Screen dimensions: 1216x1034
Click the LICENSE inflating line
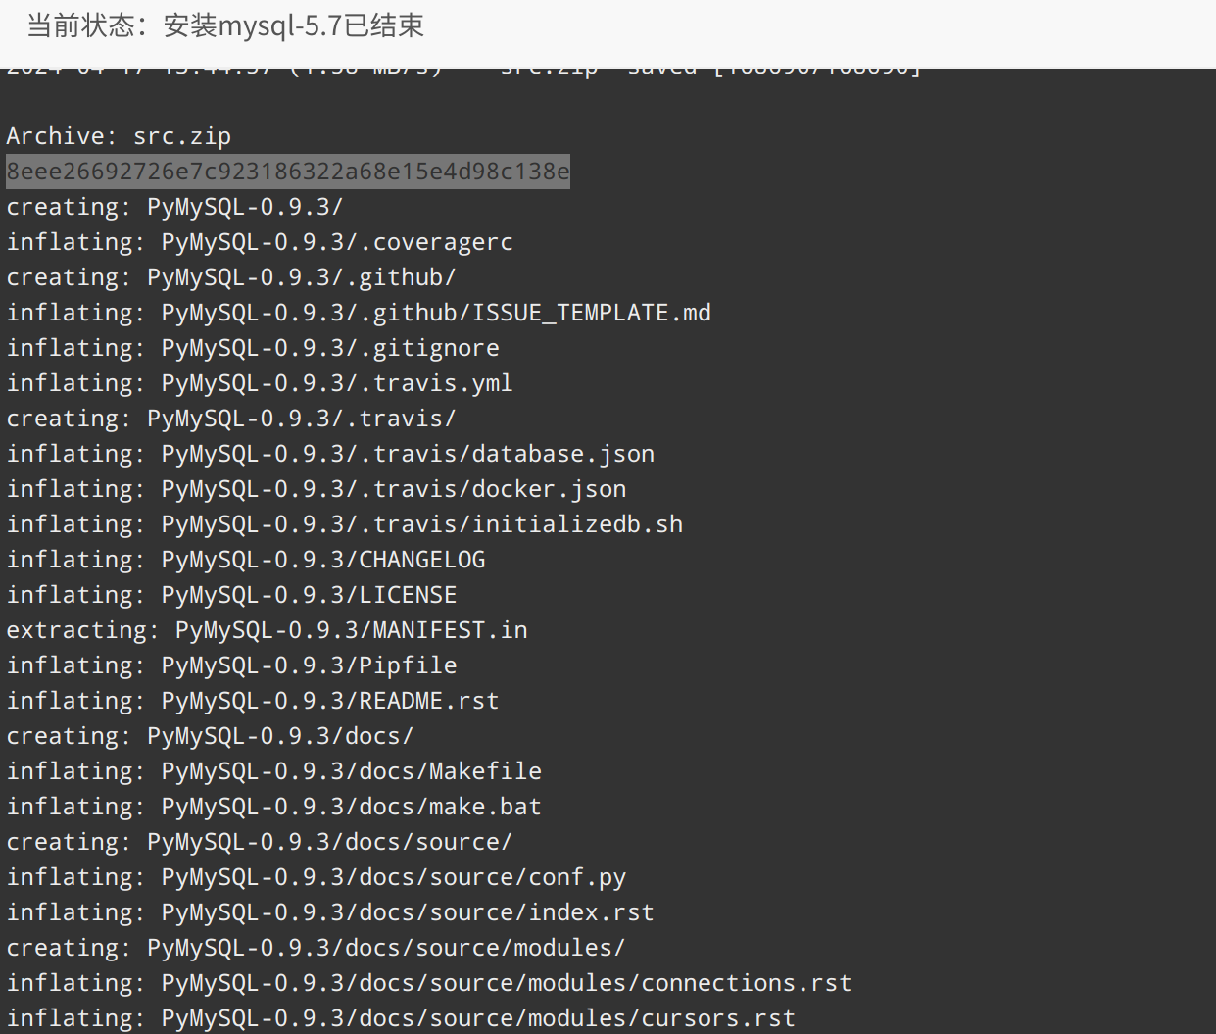point(231,595)
